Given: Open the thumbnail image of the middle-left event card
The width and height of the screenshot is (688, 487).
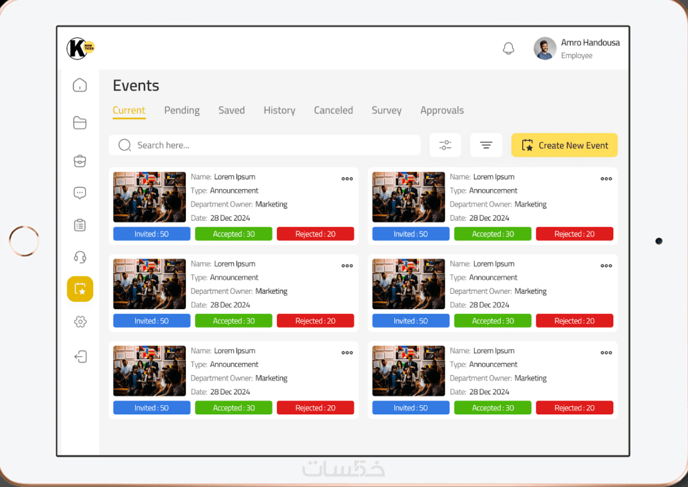Looking at the screenshot, I should point(150,284).
